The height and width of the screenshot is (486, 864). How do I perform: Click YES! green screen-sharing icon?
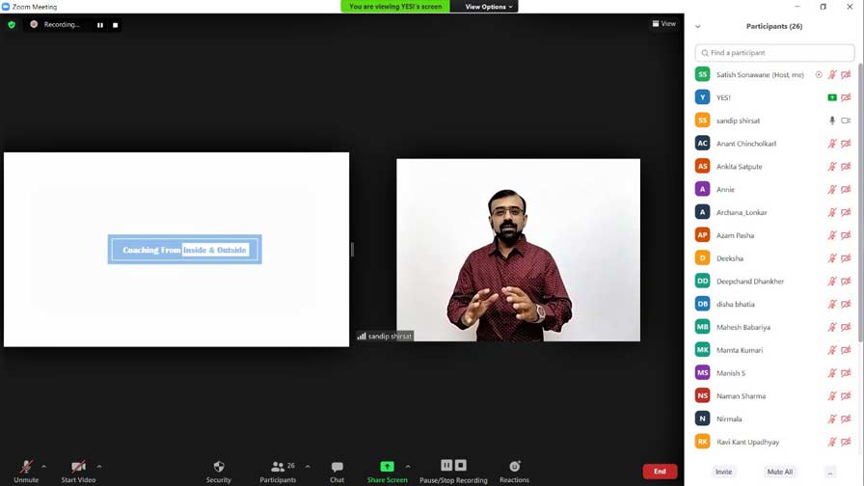832,97
